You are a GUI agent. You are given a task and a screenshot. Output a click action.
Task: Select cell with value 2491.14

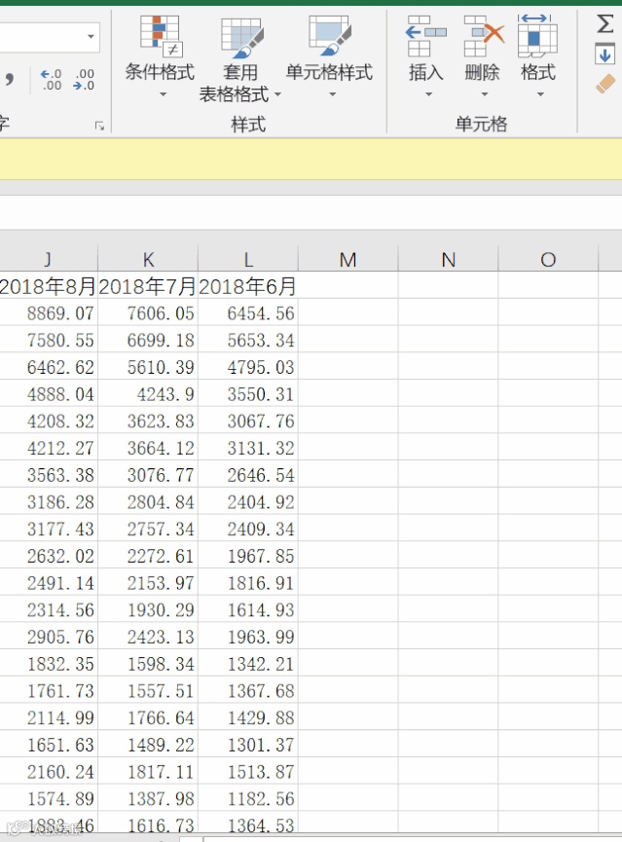click(49, 583)
